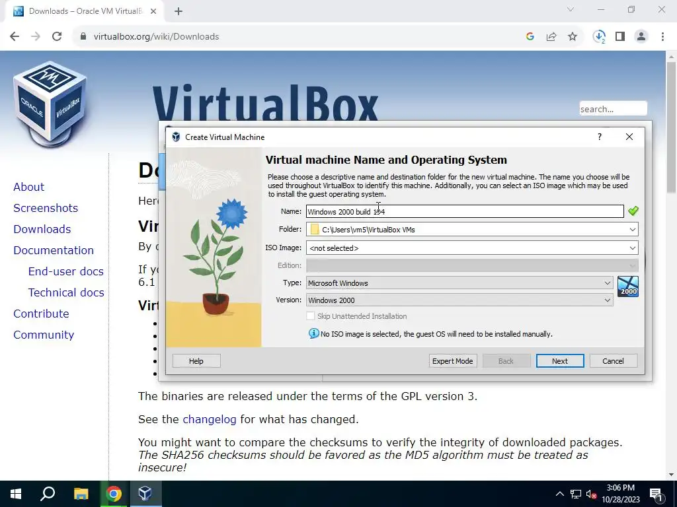This screenshot has height=507, width=677.
Task: Click the page vertical scrollbar thumb
Action: (x=672, y=127)
